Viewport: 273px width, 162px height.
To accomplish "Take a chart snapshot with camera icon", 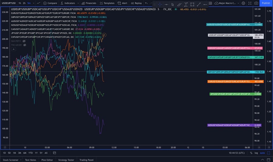I will (256, 3).
